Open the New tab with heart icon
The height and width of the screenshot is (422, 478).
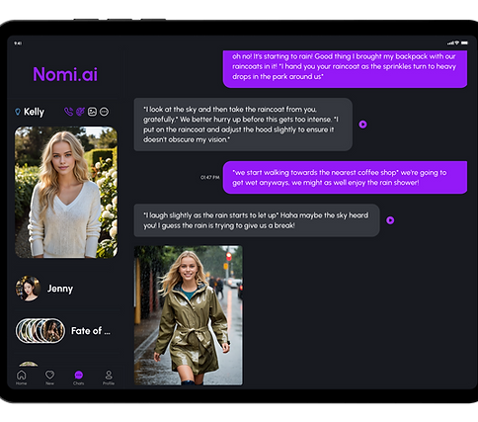pos(49,378)
